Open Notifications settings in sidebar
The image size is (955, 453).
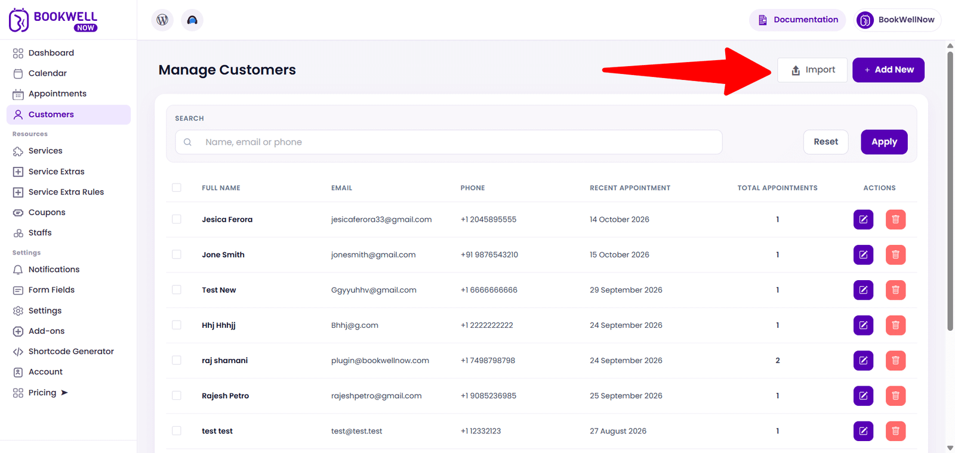click(x=69, y=269)
